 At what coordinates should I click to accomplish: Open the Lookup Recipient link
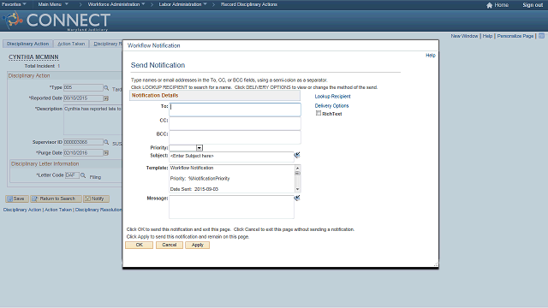pyautogui.click(x=332, y=97)
